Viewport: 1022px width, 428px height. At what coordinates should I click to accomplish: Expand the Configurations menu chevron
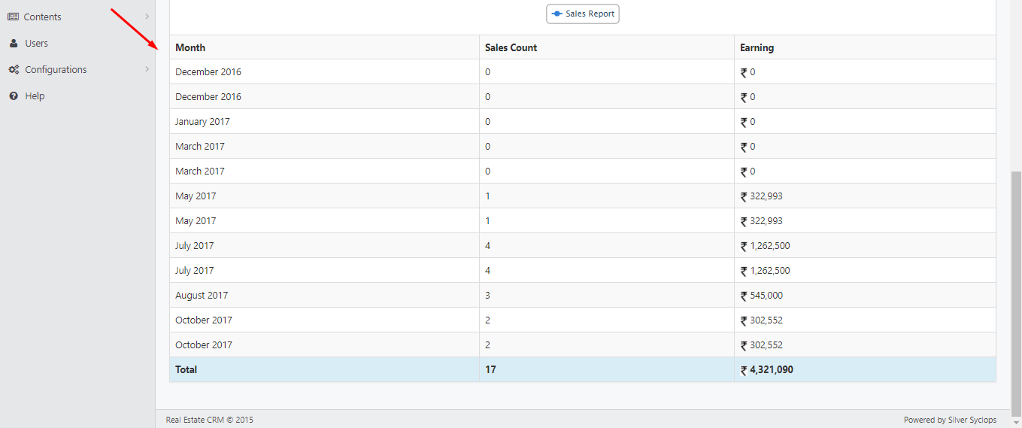pyautogui.click(x=147, y=69)
